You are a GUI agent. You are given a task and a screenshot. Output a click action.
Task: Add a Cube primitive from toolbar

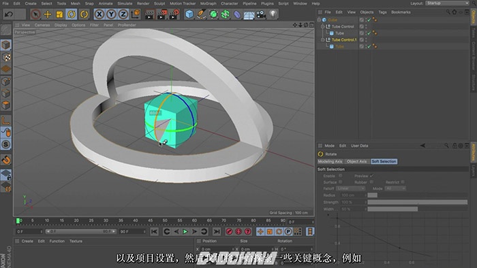(x=189, y=14)
